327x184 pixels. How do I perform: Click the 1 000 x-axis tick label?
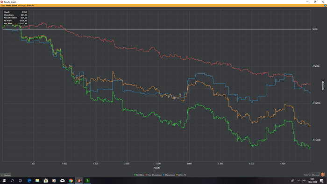[x=64, y=164]
